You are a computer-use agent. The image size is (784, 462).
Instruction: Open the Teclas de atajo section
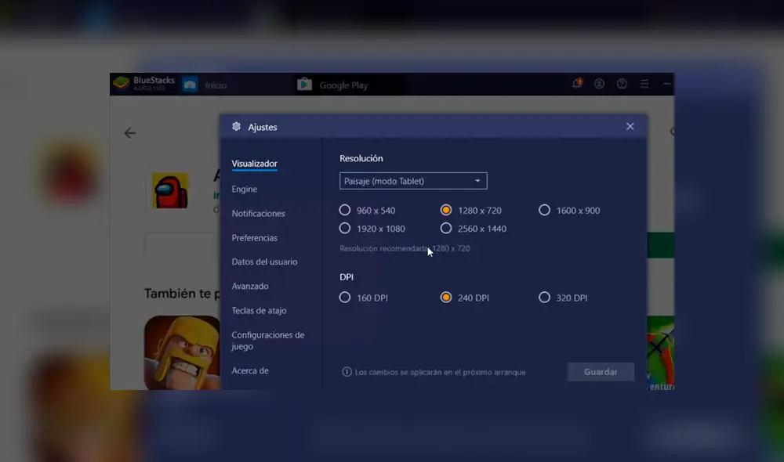[x=259, y=310]
